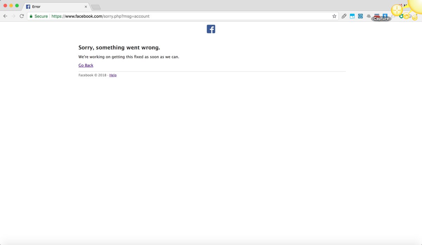Screen dimensions: 422x245
Task: Click the back navigation arrow
Action: (x=5, y=16)
